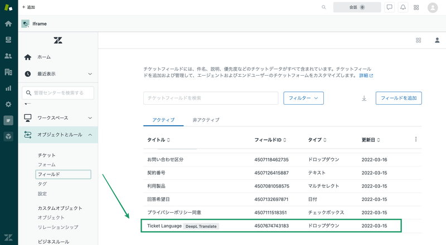The width and height of the screenshot is (446, 245).
Task: Open user avatar in top bar
Action: [x=433, y=8]
